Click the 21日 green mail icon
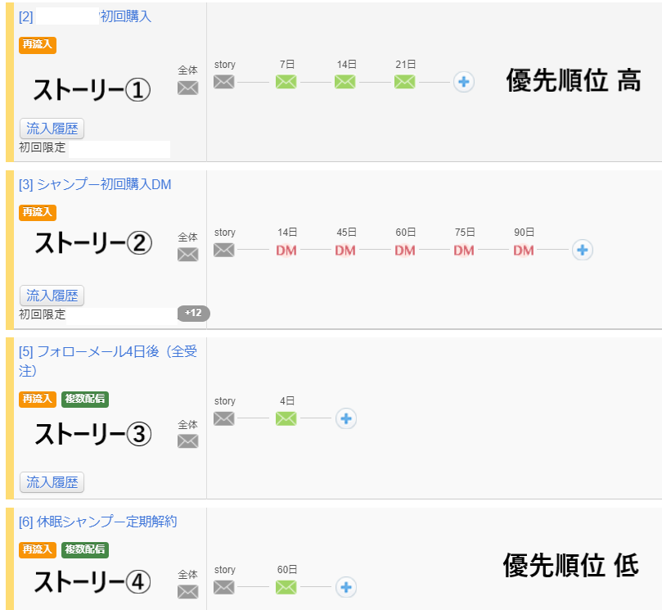 [x=405, y=82]
